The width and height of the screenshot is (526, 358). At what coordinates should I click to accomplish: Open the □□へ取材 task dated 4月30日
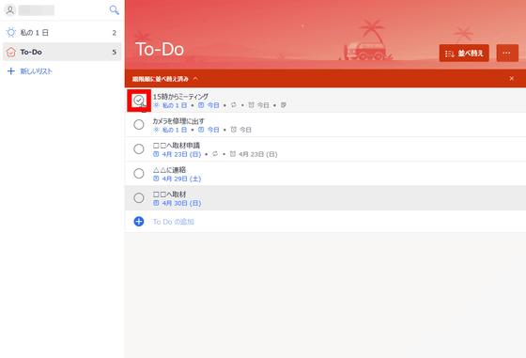(325, 198)
